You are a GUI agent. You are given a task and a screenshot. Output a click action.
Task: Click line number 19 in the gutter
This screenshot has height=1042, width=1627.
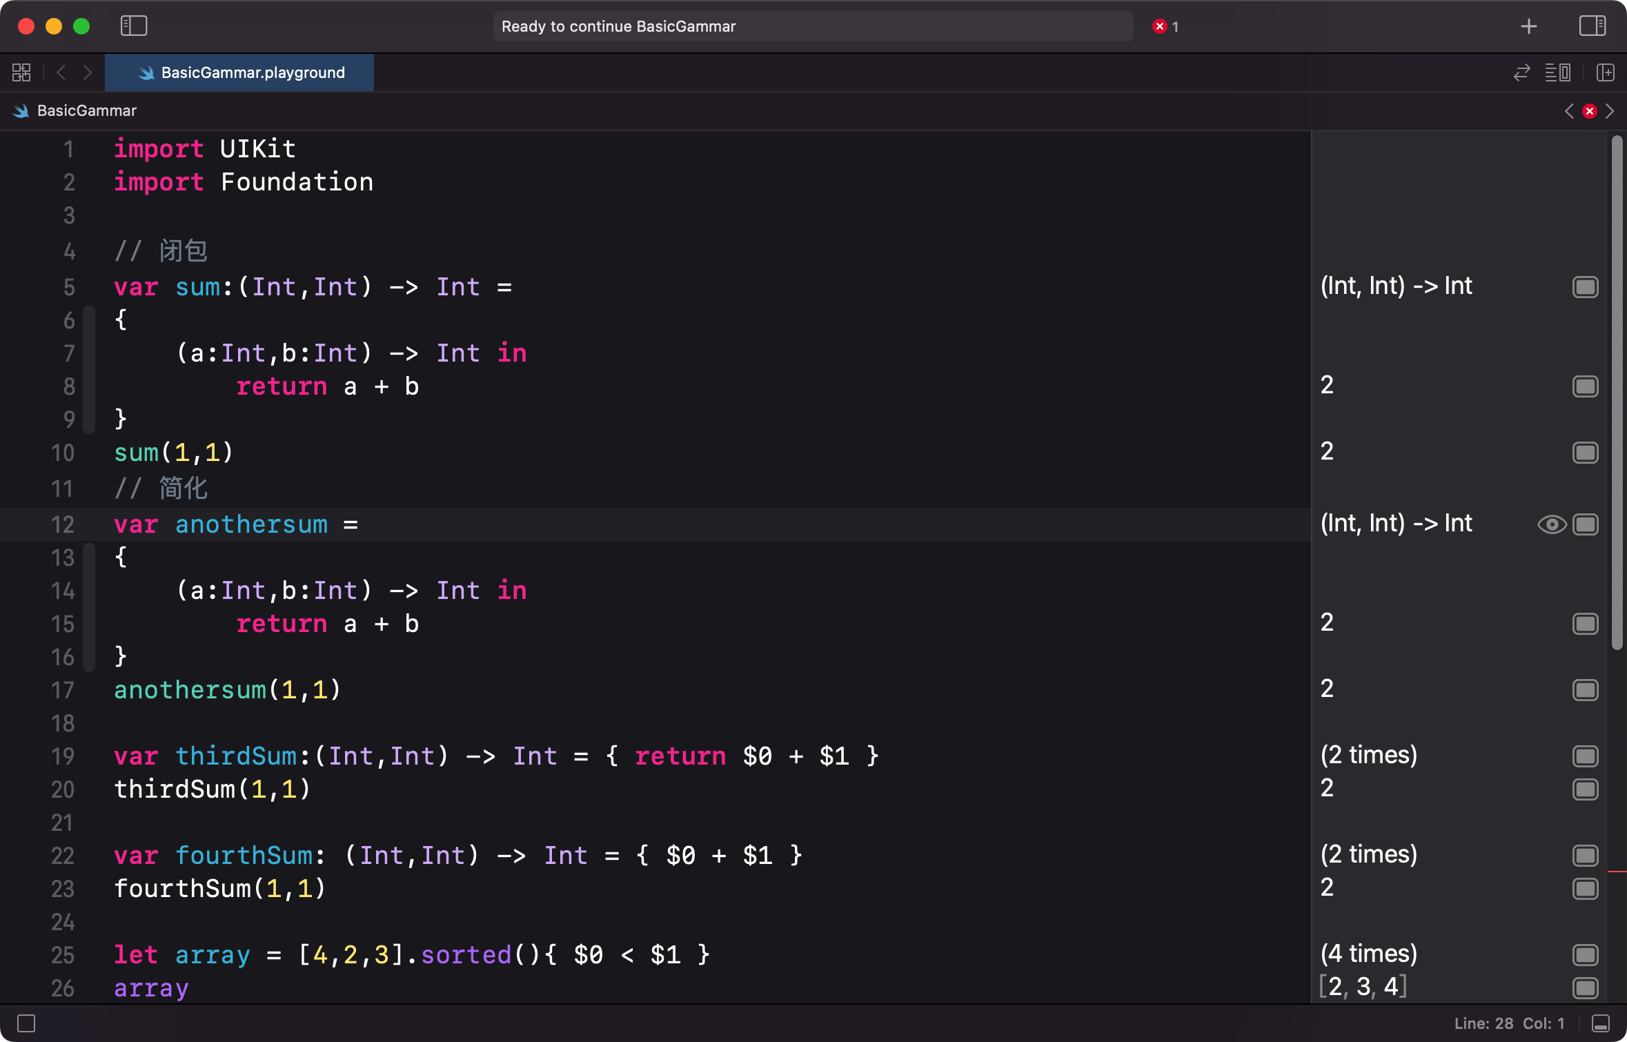(x=62, y=756)
